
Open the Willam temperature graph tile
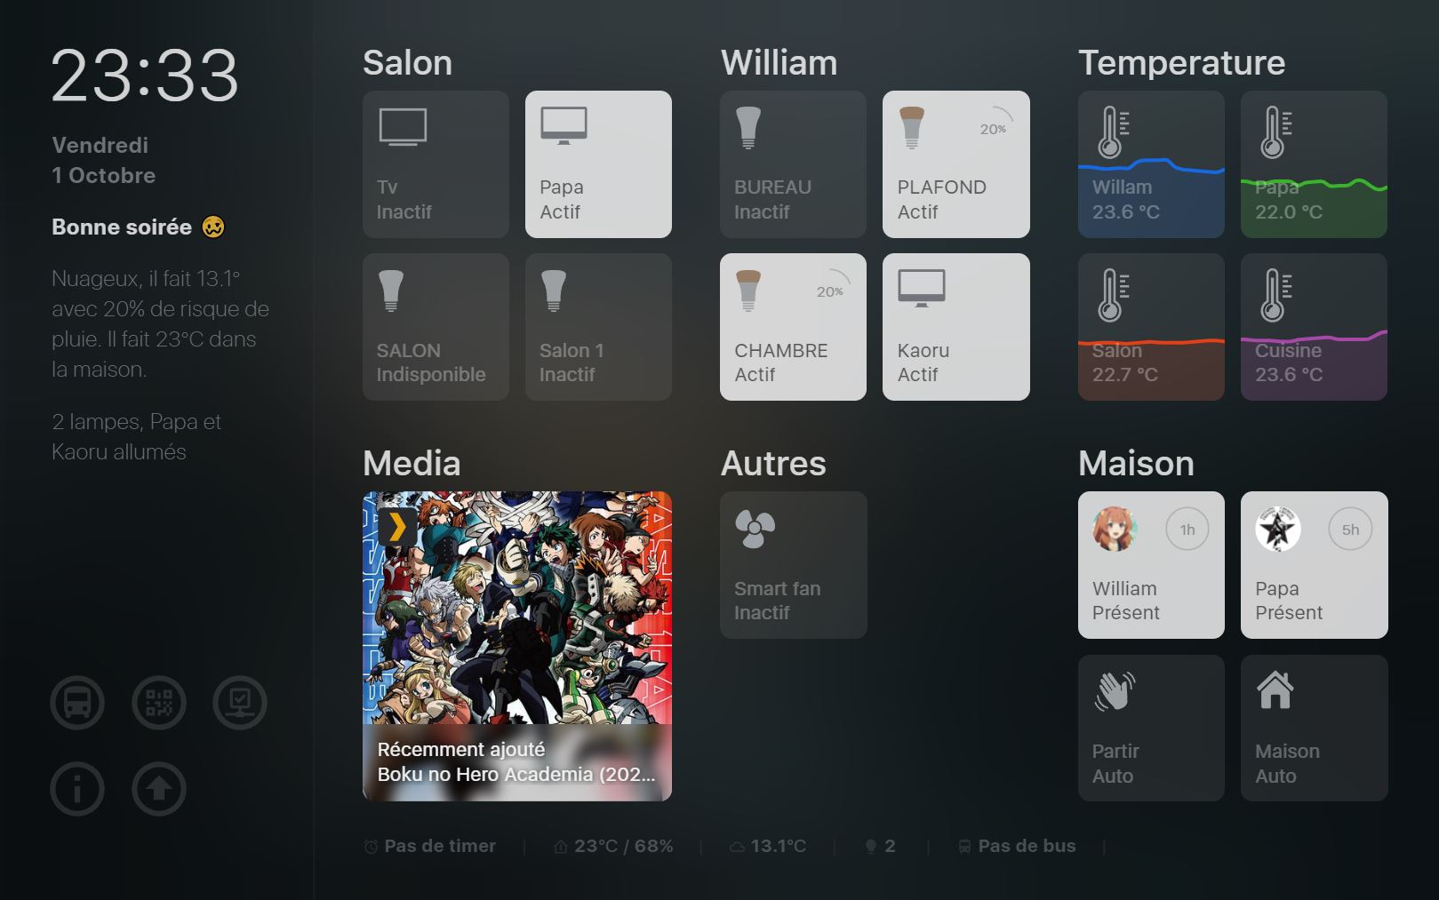tap(1151, 163)
